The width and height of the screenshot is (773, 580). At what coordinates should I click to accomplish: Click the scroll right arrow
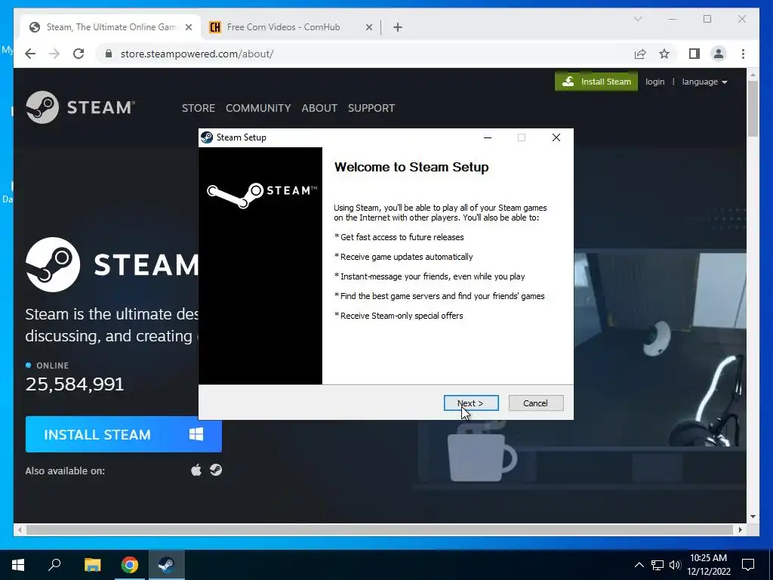741,529
